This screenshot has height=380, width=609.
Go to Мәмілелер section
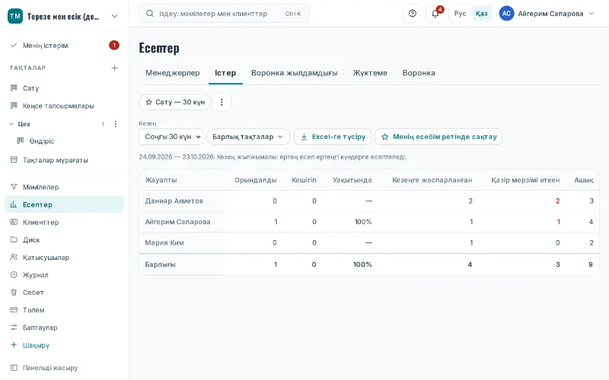pyautogui.click(x=65, y=187)
